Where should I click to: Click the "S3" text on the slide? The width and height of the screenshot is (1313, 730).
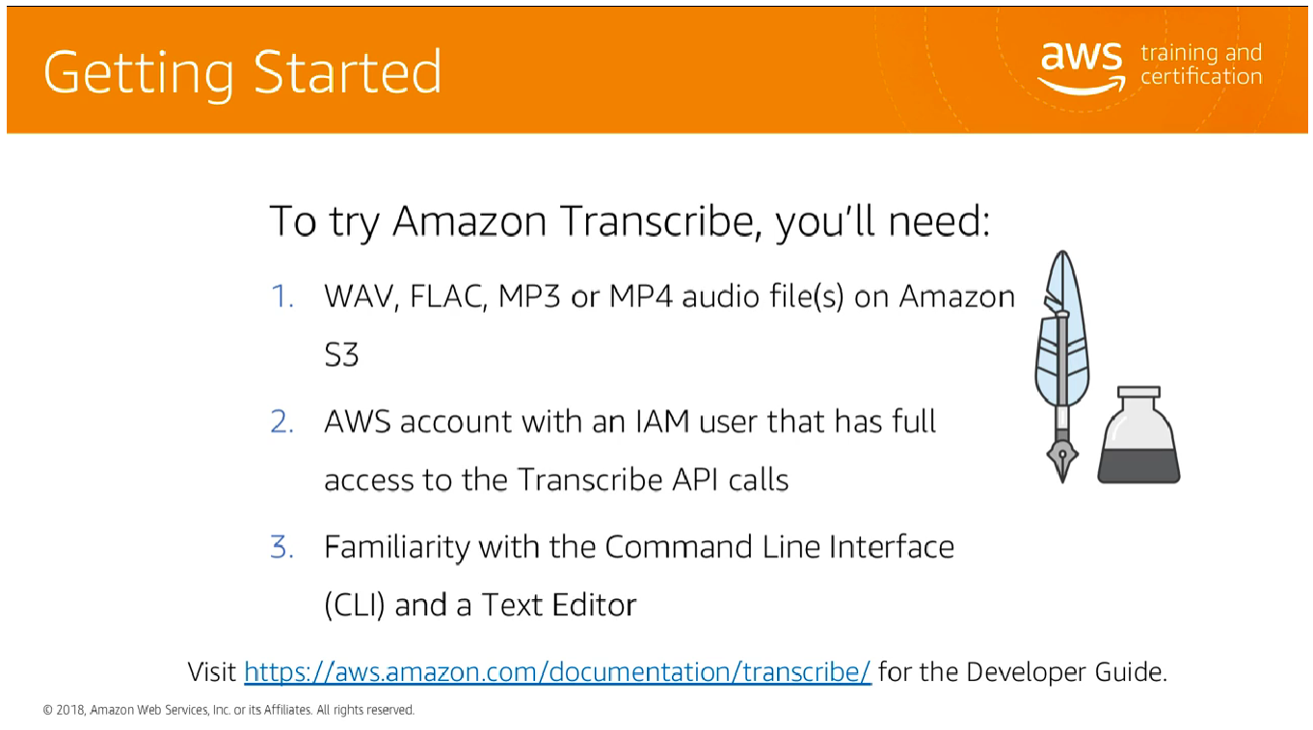tap(341, 355)
